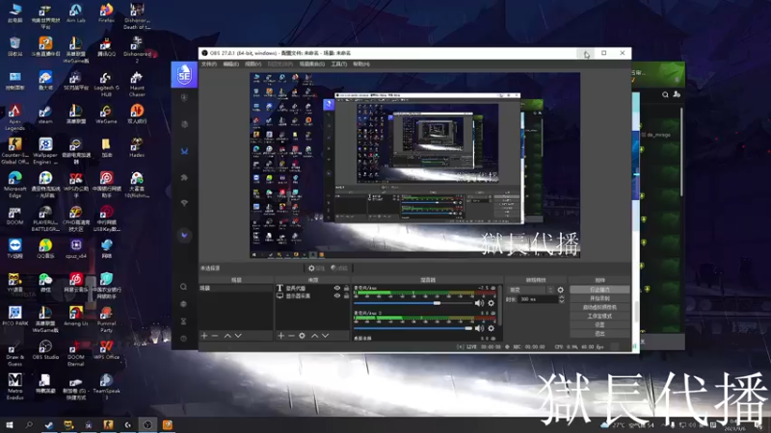771x433 pixels.
Task: Open the Tools menu in OBS
Action: (x=339, y=64)
